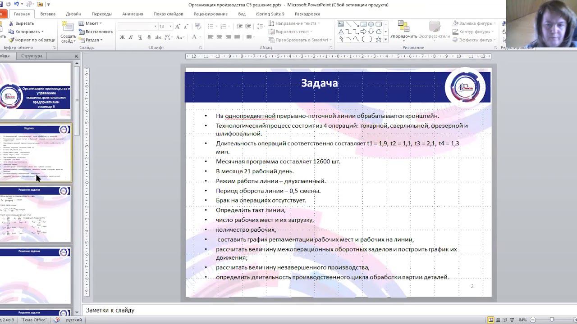The width and height of the screenshot is (577, 324).
Task: Switch to slide sorter view in status bar
Action: [x=498, y=320]
